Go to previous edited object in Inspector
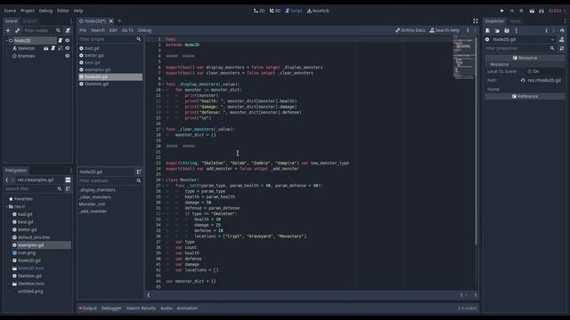Image resolution: width=570 pixels, height=320 pixels. (546, 31)
